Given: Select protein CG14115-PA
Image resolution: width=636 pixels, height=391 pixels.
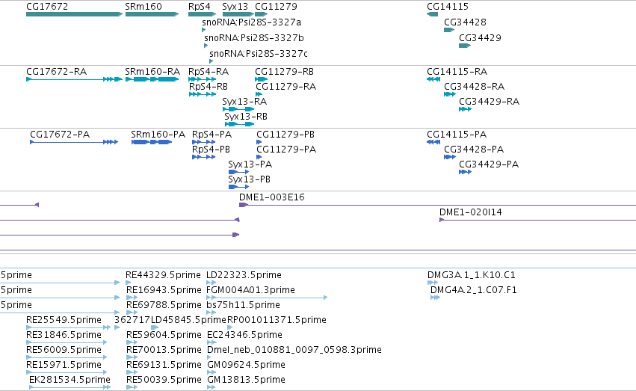Looking at the screenshot, I should click(457, 135).
